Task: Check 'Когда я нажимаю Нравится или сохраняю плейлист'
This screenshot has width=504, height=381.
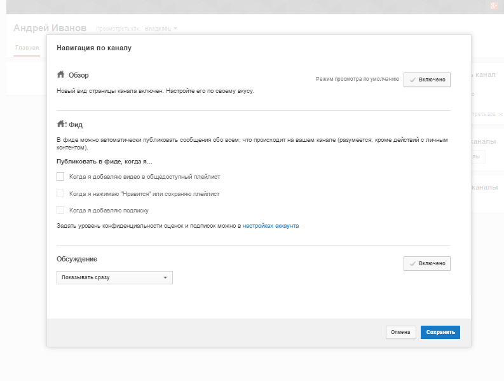Action: coord(60,193)
